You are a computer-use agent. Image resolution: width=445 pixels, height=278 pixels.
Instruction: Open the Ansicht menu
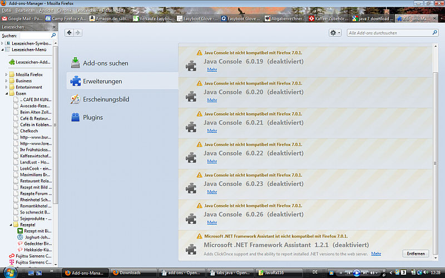pos(46,10)
